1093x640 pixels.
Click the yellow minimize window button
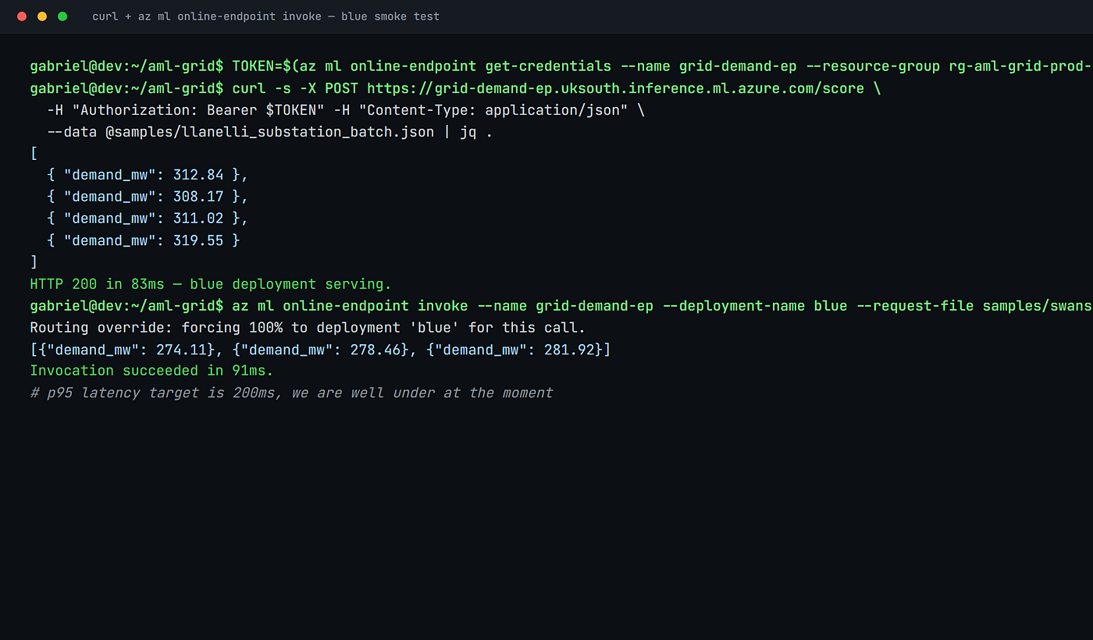(x=42, y=16)
